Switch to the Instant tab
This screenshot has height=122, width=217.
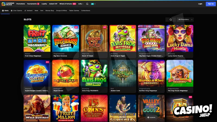click(28, 11)
